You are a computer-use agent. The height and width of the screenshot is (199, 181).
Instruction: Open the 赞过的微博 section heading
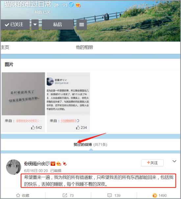tap(83, 144)
